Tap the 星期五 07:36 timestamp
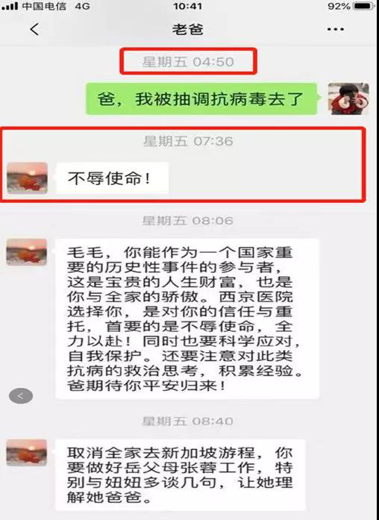Screen dimensions: 379x520 coord(188,141)
